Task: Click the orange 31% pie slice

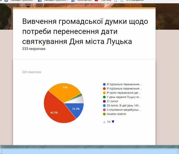Action: [65, 91]
